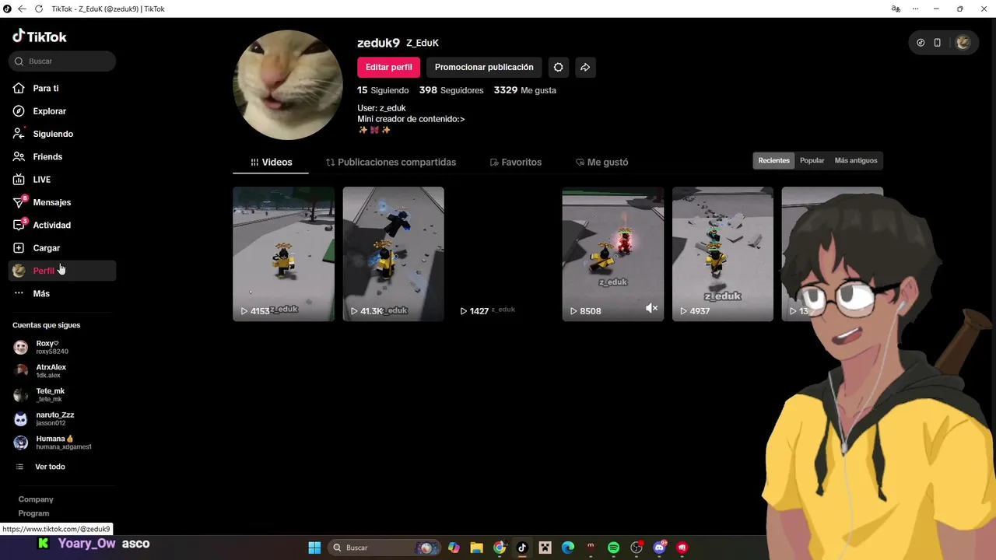Click the share profile arrow icon
The width and height of the screenshot is (996, 560).
pos(585,67)
